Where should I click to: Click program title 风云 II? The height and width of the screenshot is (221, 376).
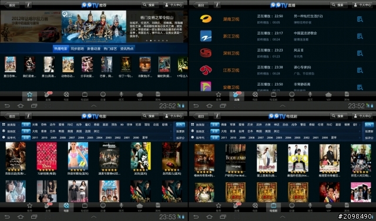[x=298, y=50]
